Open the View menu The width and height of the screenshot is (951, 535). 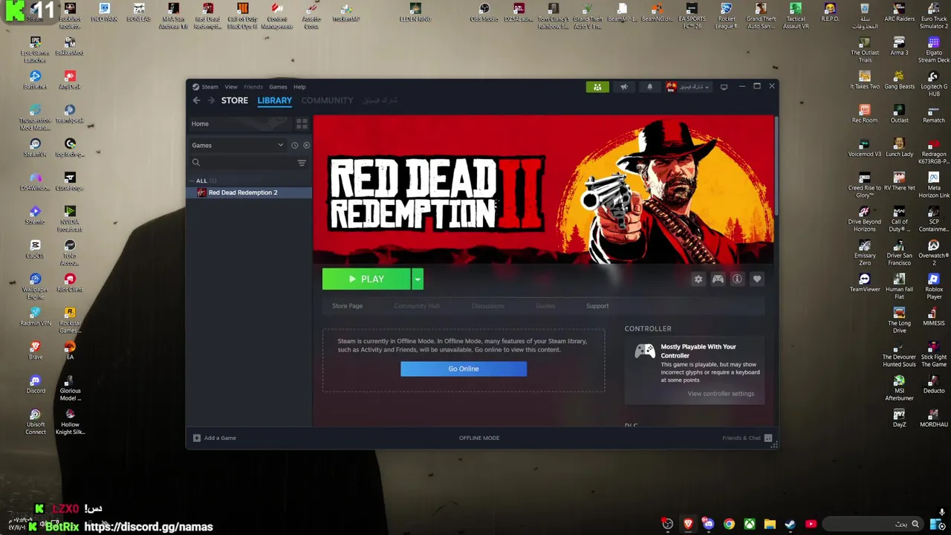coord(231,87)
